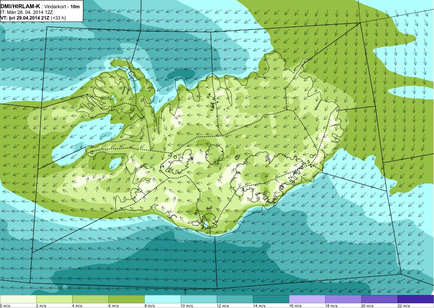Click the '10 m/s' legend label
434x308 pixels.
click(187, 306)
